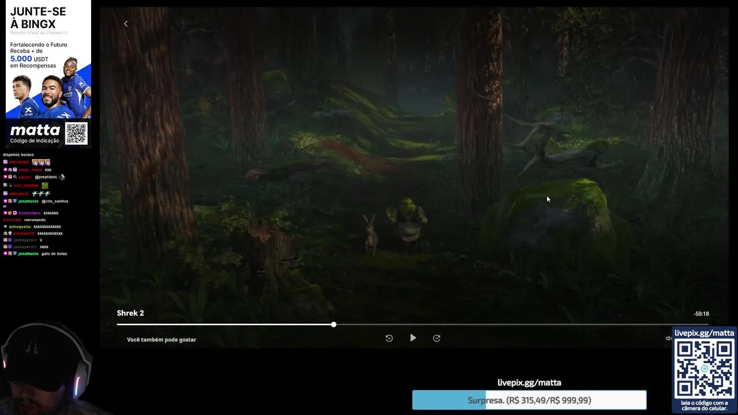This screenshot has width=738, height=415.
Task: Play the Shrek 2 video
Action: click(x=413, y=338)
